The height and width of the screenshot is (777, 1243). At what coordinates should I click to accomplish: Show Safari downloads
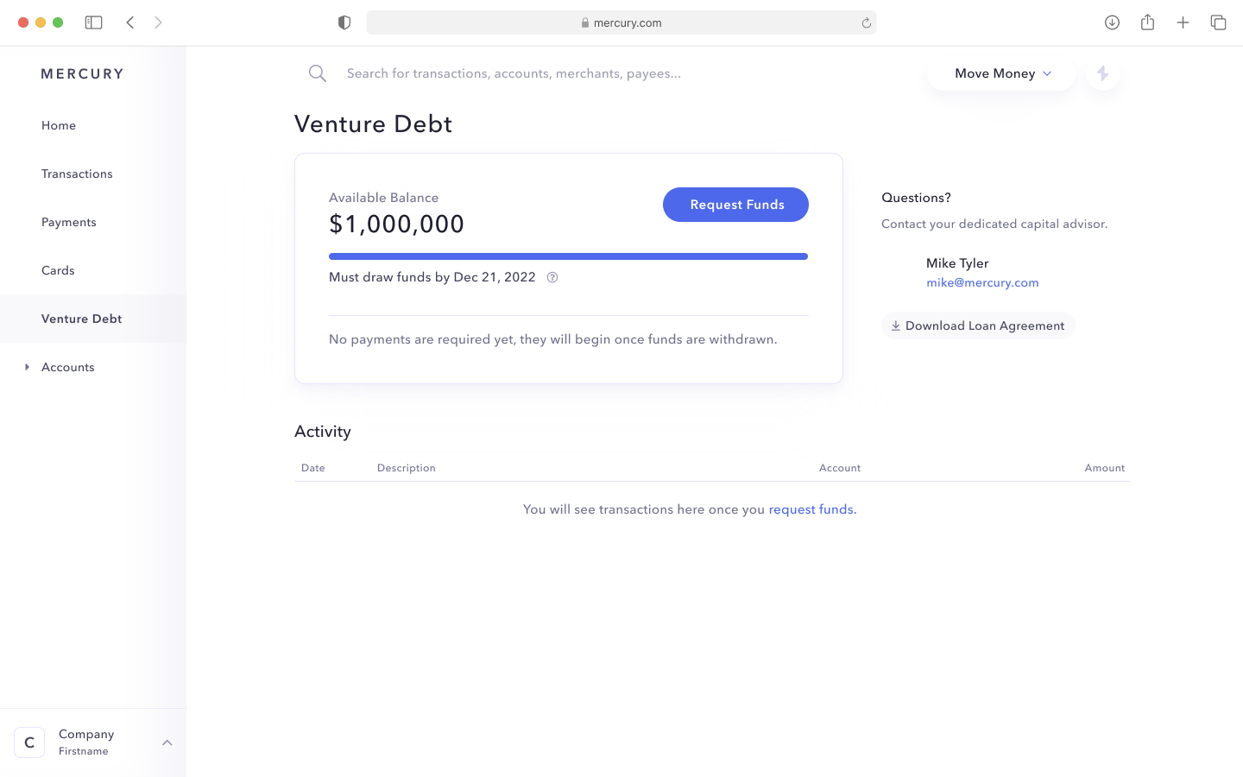(x=1112, y=22)
